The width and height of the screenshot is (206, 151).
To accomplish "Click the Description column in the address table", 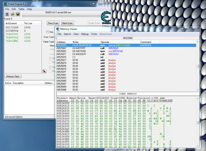I will tap(18, 83).
